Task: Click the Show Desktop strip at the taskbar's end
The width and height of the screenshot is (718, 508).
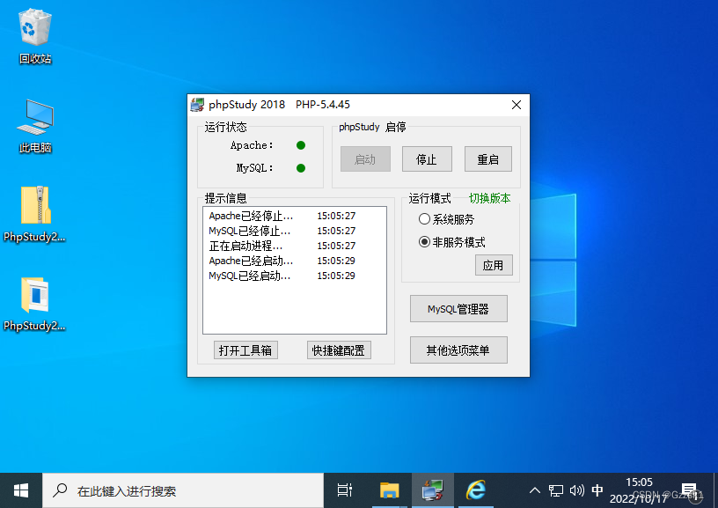Action: point(715,490)
